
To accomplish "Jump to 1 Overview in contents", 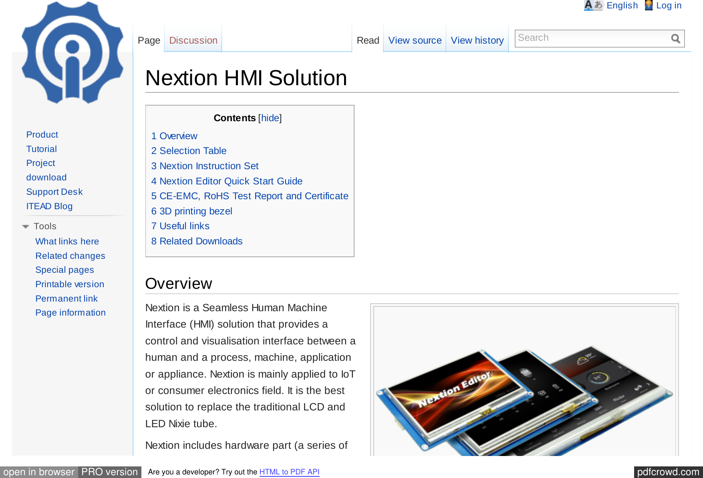I will (x=174, y=136).
